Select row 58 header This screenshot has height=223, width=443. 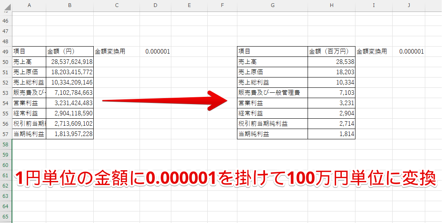(6, 144)
